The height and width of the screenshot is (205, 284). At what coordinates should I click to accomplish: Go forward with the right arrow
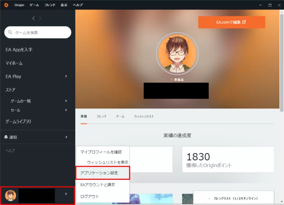click(40, 18)
